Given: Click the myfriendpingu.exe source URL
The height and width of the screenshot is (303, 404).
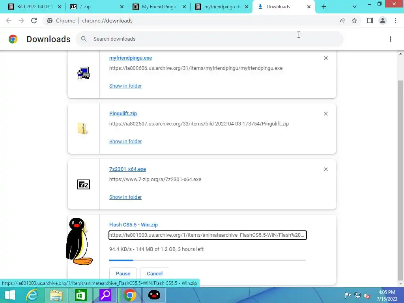Looking at the screenshot, I should click(x=196, y=68).
